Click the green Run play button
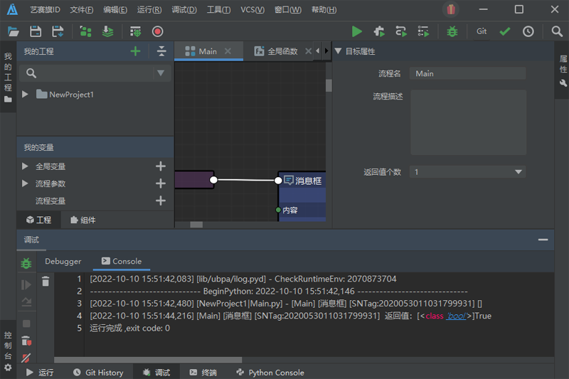 [x=357, y=31]
